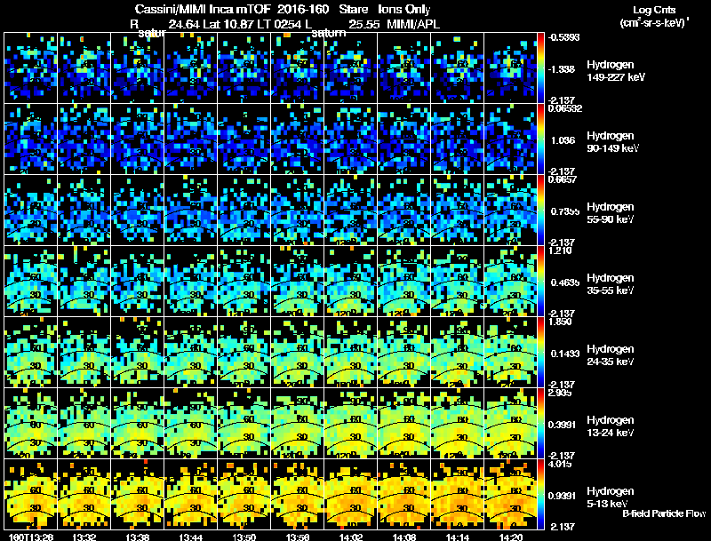
Task: Select the 35-55 keV image at 14:02
Action: tap(350, 282)
